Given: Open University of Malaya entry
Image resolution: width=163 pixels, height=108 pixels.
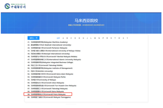Looking at the screenshot, I should (x=42, y=80).
